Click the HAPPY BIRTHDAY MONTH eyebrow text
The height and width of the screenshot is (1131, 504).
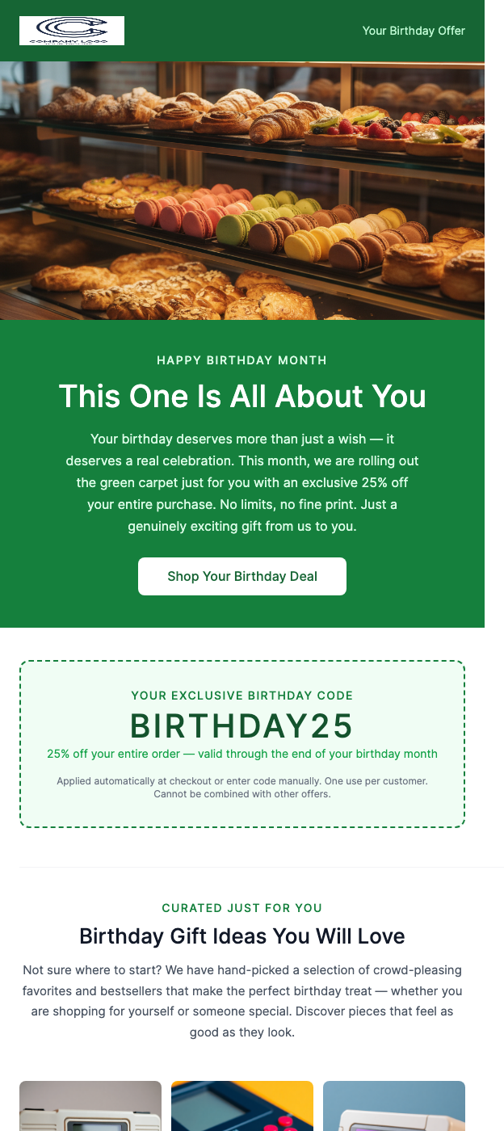coord(241,360)
